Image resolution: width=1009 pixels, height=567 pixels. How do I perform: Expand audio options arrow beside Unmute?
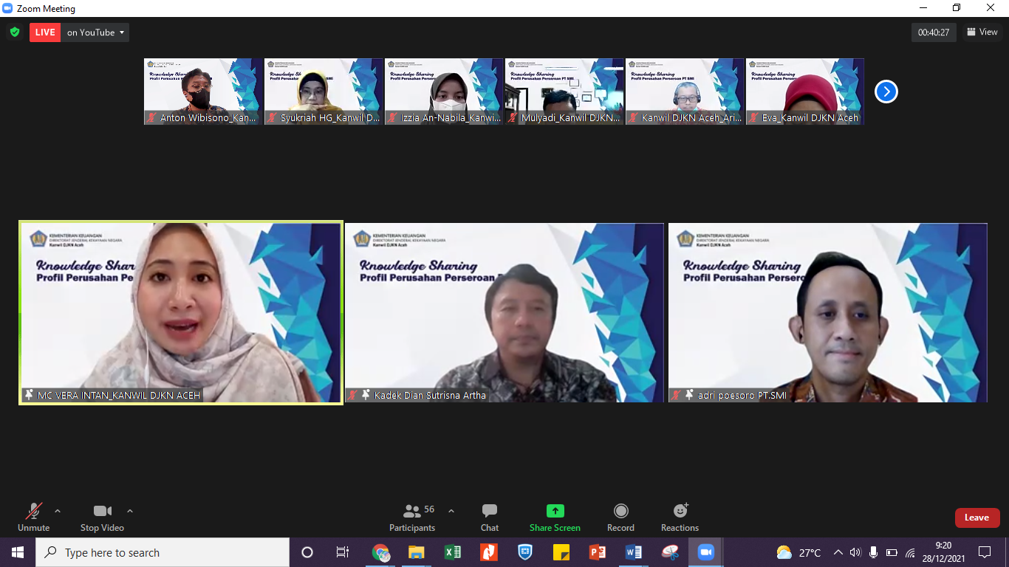tap(58, 511)
